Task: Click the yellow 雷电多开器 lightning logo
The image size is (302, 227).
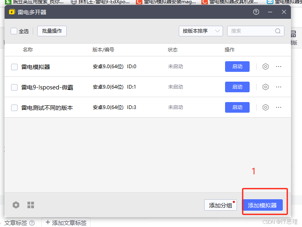Action: [x=12, y=12]
